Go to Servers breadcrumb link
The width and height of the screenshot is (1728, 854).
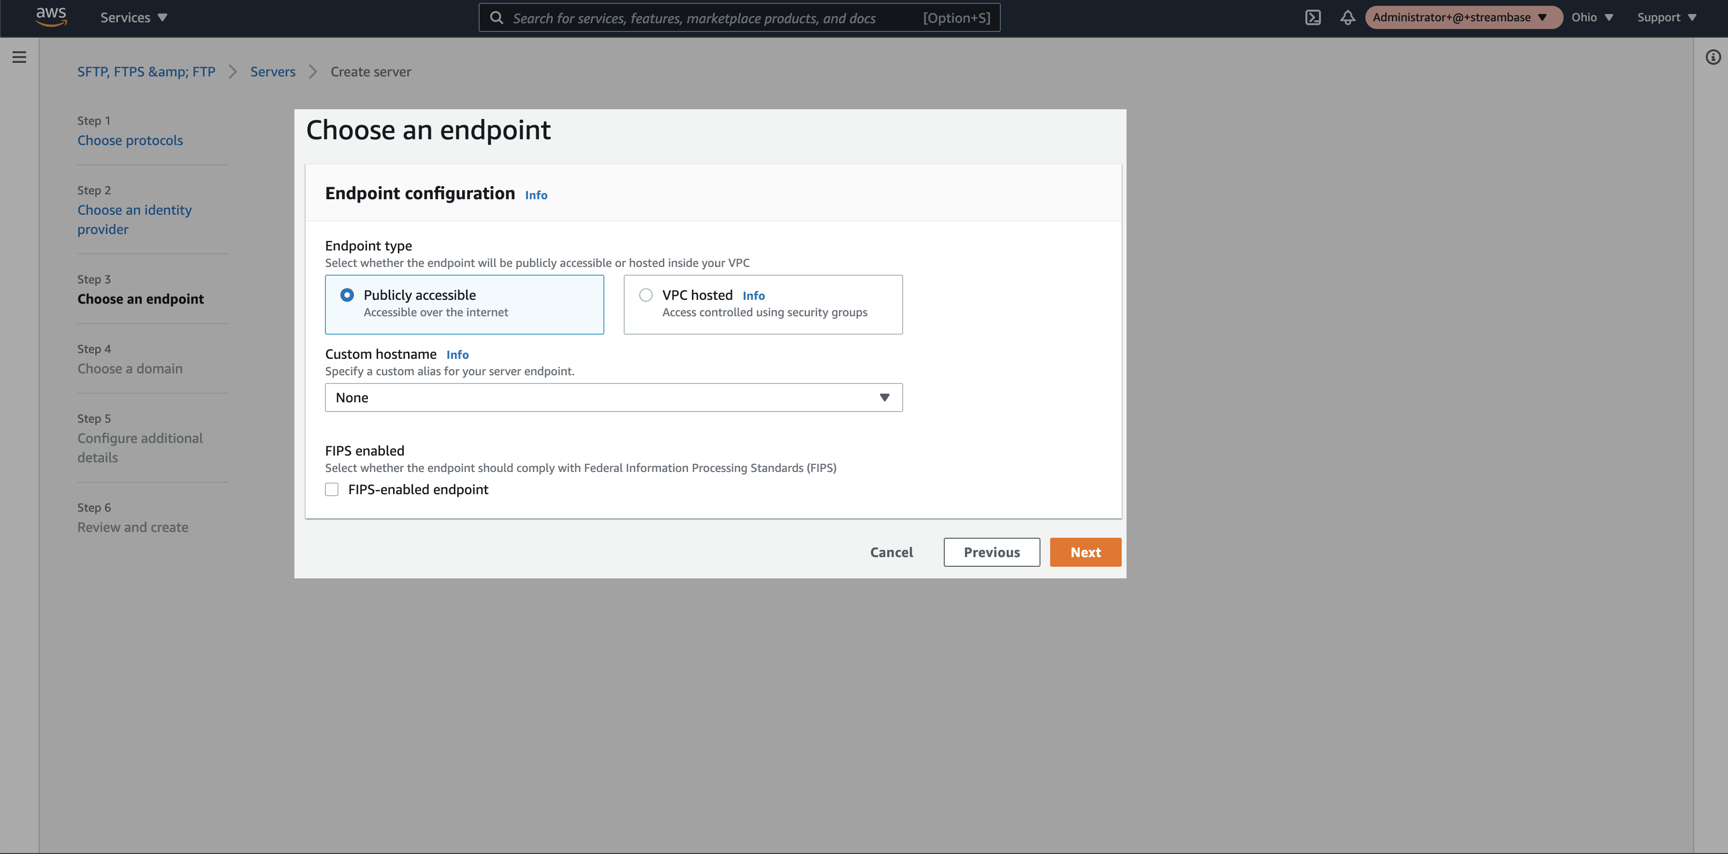[273, 72]
